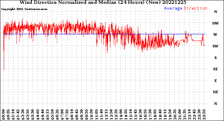Image resolution: width=224 pixels, height=121 pixels.
Task: Click the 01:10 time axis label
Action: click(13, 115)
